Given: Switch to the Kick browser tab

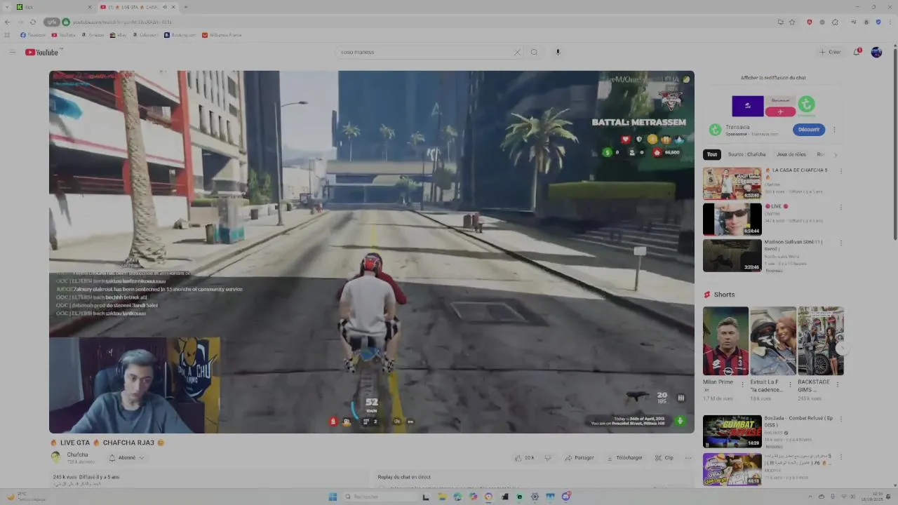Looking at the screenshot, I should (x=55, y=7).
